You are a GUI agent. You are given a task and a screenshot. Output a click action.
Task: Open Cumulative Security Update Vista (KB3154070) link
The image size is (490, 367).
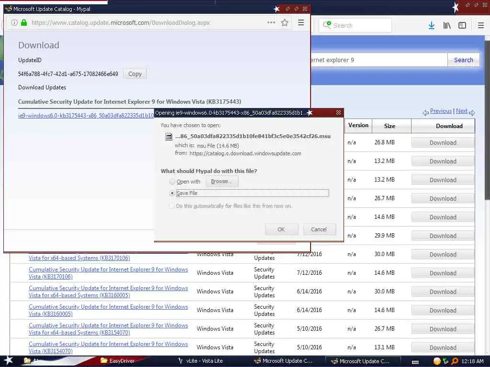point(109,347)
